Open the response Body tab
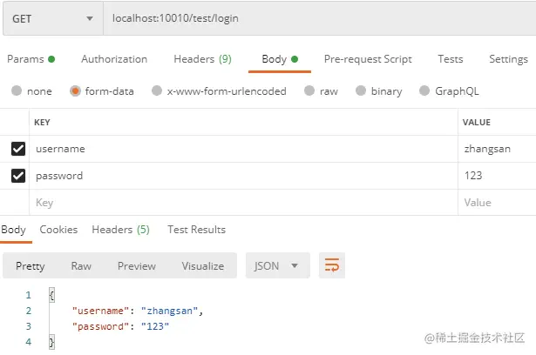 click(x=14, y=230)
